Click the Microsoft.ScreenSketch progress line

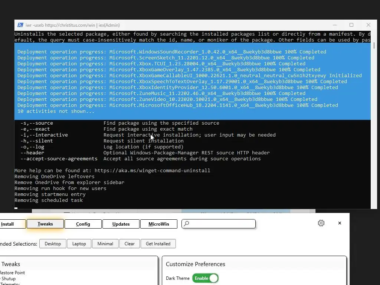click(166, 58)
